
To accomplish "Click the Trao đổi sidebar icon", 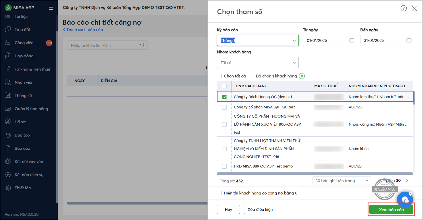I will (8, 30).
